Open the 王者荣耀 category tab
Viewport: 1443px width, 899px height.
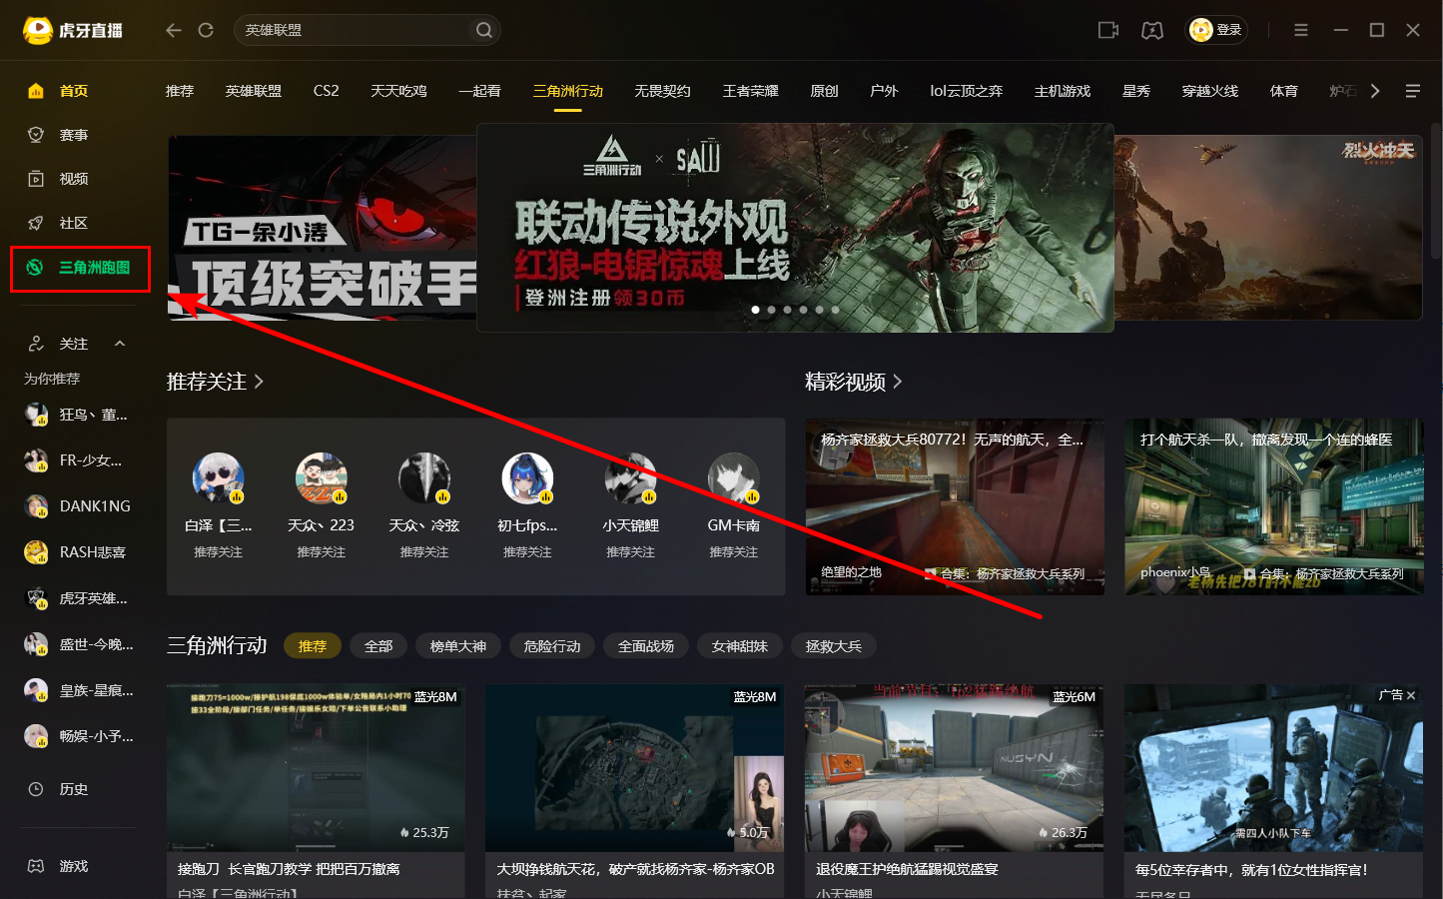tap(750, 90)
